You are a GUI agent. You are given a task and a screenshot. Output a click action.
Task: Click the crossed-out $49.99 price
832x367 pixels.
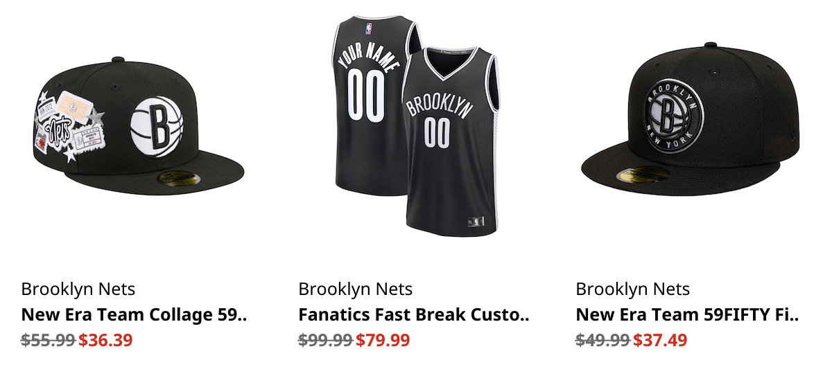point(603,340)
